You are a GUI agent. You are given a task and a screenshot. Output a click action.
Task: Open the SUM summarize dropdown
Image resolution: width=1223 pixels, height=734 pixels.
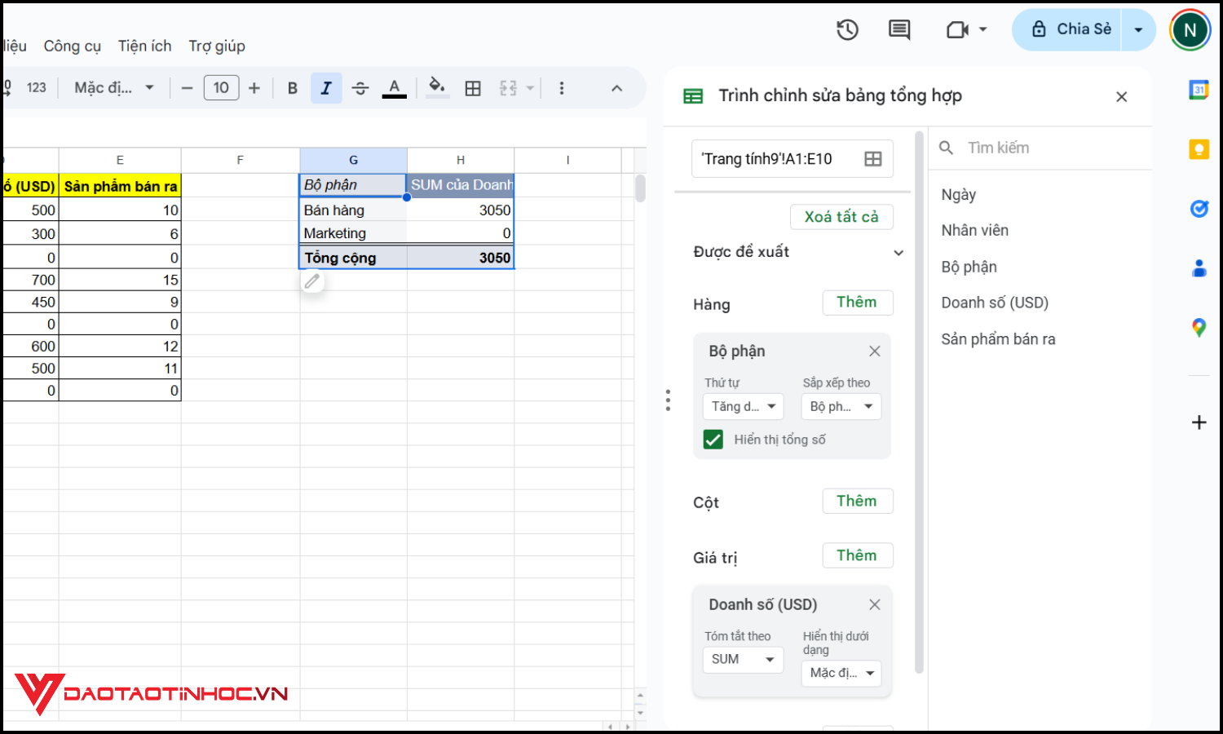743,659
